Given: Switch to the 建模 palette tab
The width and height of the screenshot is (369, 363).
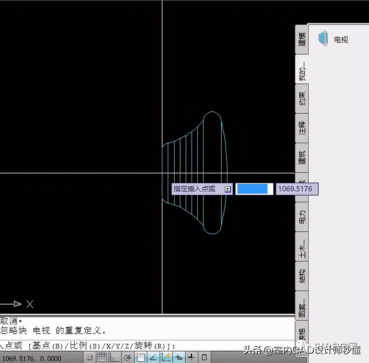Looking at the screenshot, I should point(302,39).
